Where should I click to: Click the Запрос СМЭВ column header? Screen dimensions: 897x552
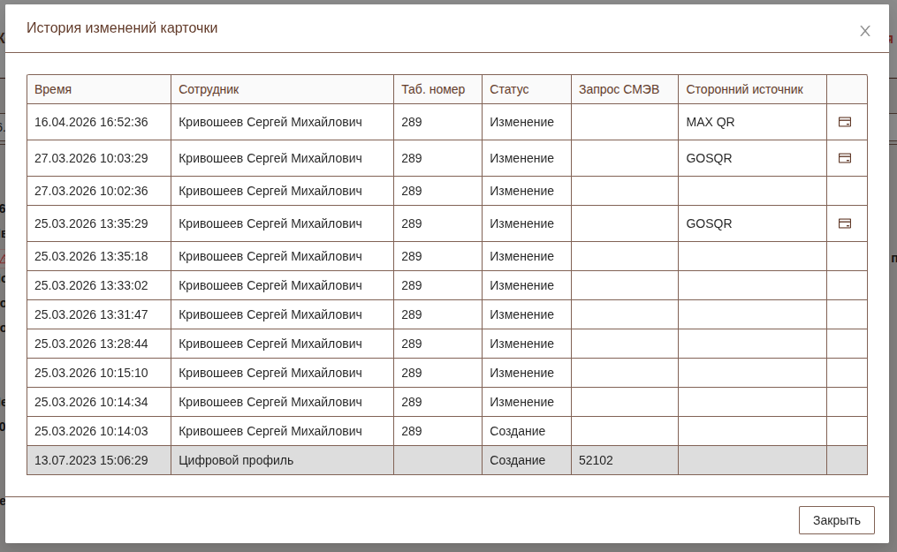click(x=619, y=89)
